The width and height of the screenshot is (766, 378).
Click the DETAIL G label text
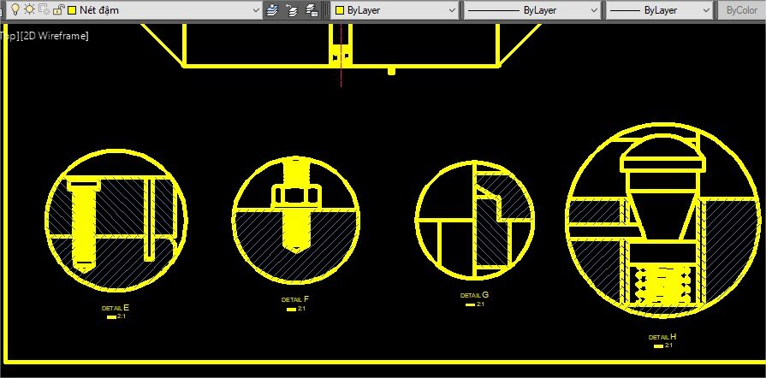coord(474,295)
